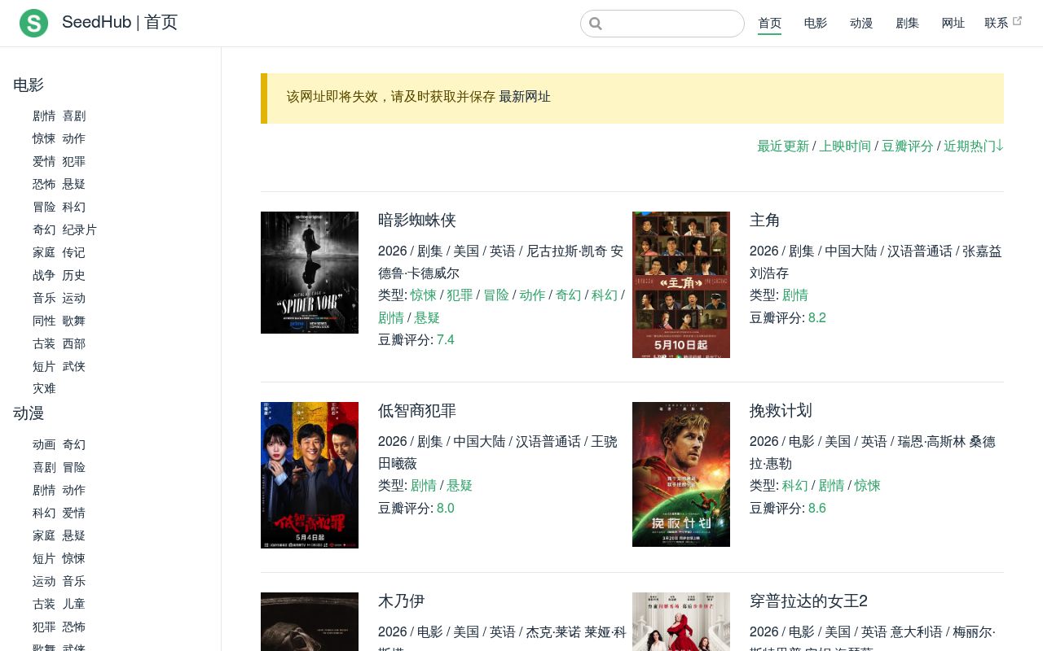Select 短片 under sidebar 电影
The height and width of the screenshot is (651, 1043).
point(44,367)
